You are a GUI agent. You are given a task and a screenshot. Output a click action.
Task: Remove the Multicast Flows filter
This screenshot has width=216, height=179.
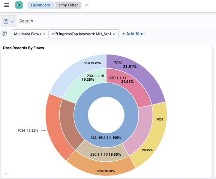[44, 34]
